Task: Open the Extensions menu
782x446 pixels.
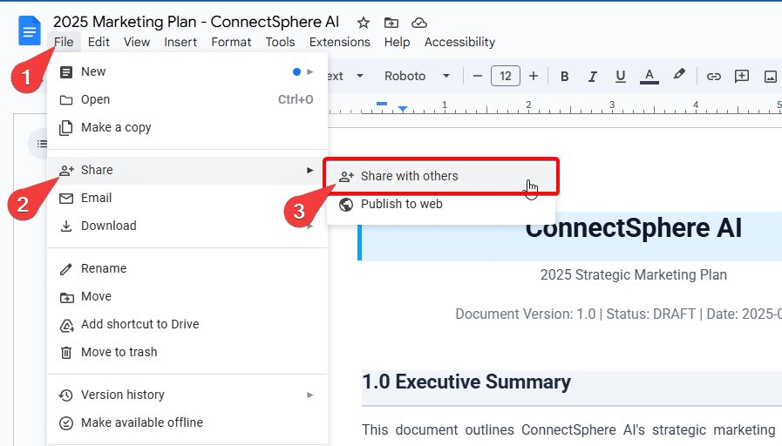Action: (340, 42)
